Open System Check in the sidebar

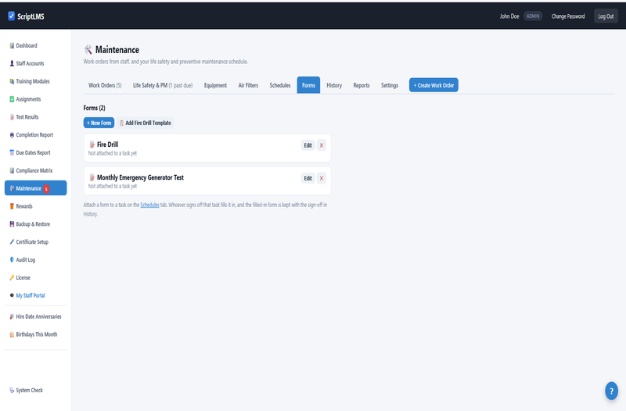[35, 390]
